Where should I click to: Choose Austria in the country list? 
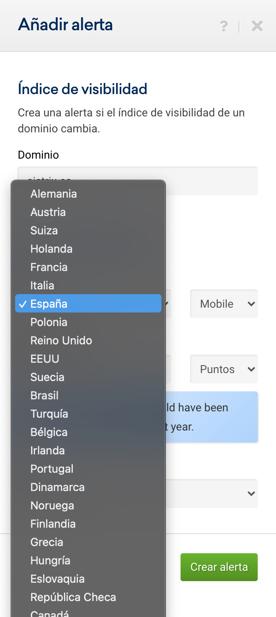(48, 212)
